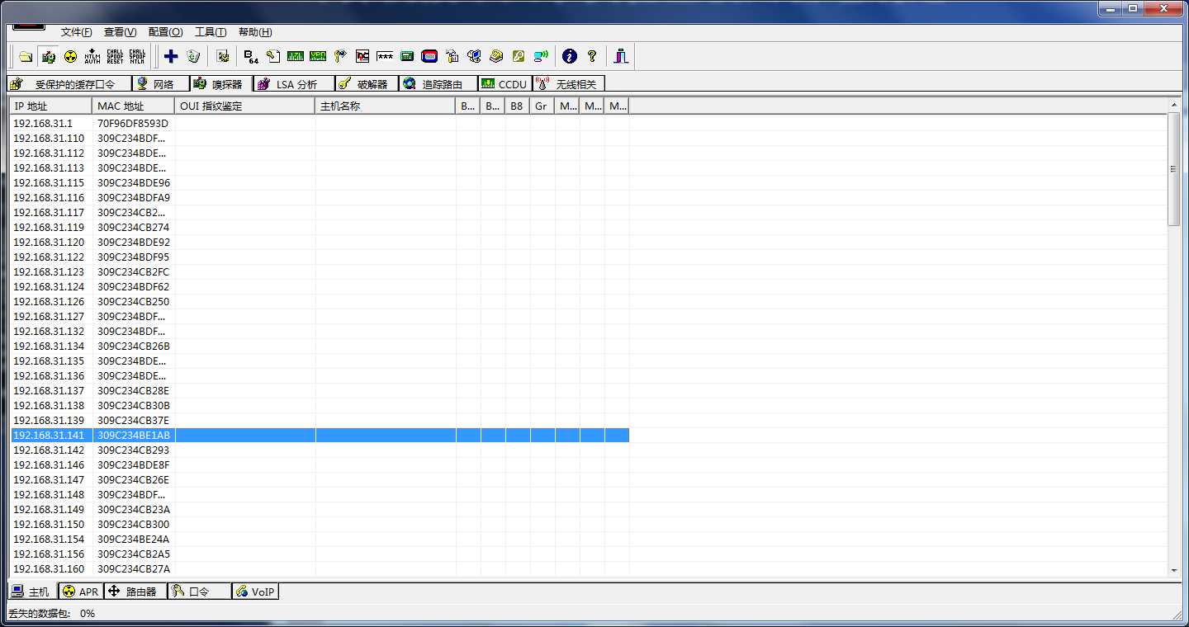Toggle the Start/Stop Sniffer toolbar icon
The image size is (1189, 627).
[x=48, y=56]
